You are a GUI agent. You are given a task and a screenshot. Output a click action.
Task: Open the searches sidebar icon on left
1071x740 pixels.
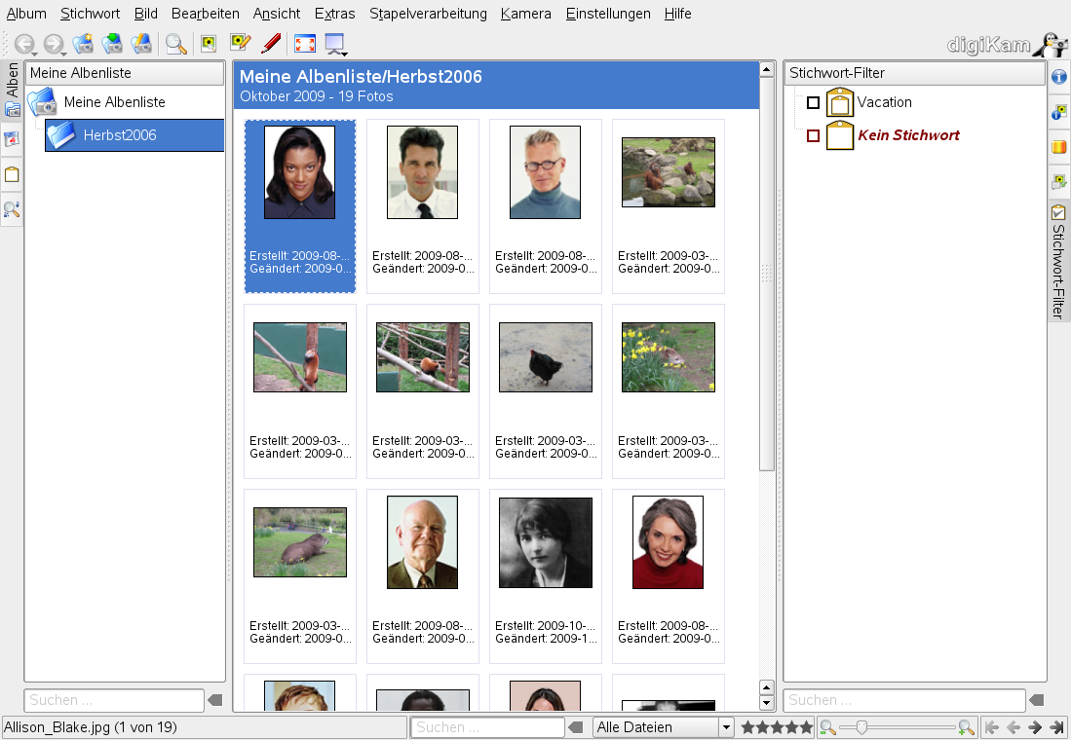(12, 209)
